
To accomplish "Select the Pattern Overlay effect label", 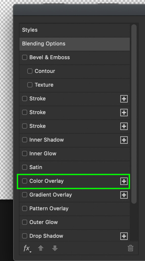I will [x=49, y=208].
